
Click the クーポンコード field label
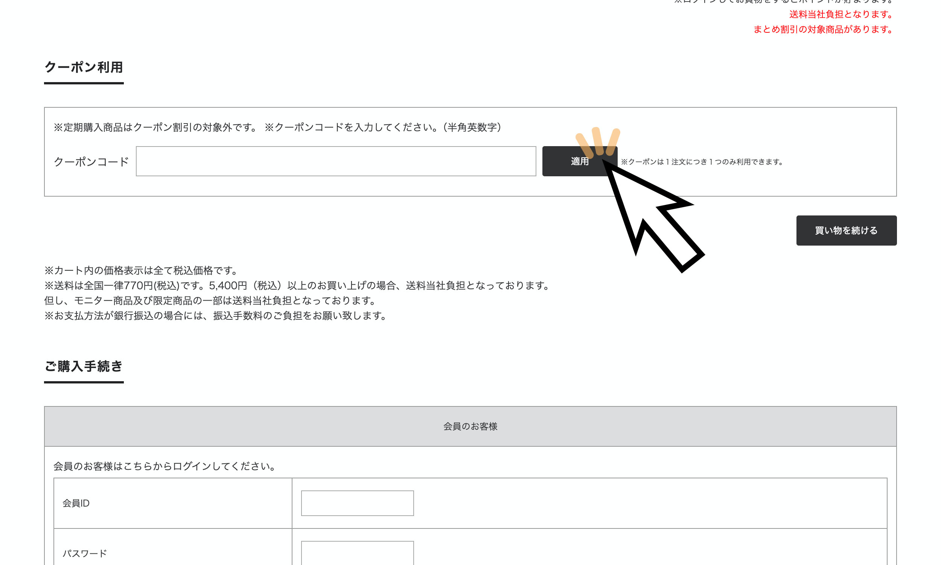pos(91,162)
